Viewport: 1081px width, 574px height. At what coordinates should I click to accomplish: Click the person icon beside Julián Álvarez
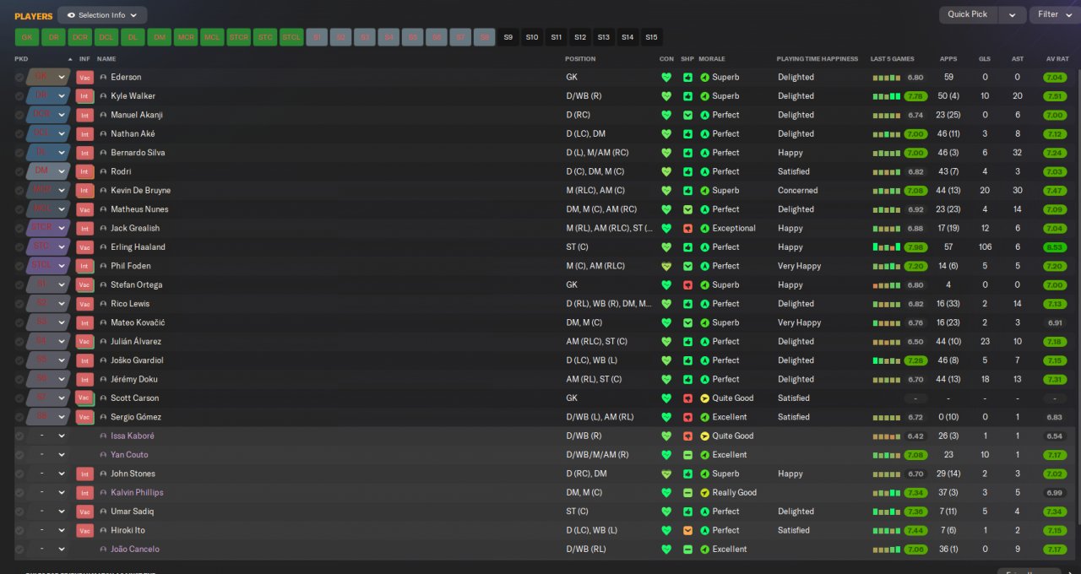(103, 342)
